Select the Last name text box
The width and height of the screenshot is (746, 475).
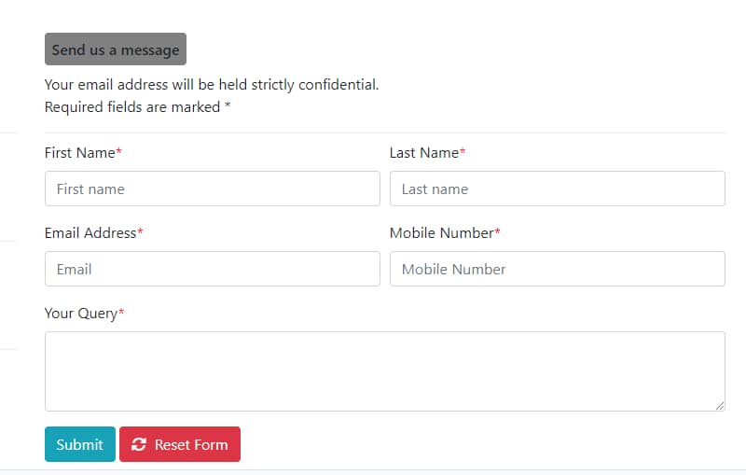pos(557,189)
